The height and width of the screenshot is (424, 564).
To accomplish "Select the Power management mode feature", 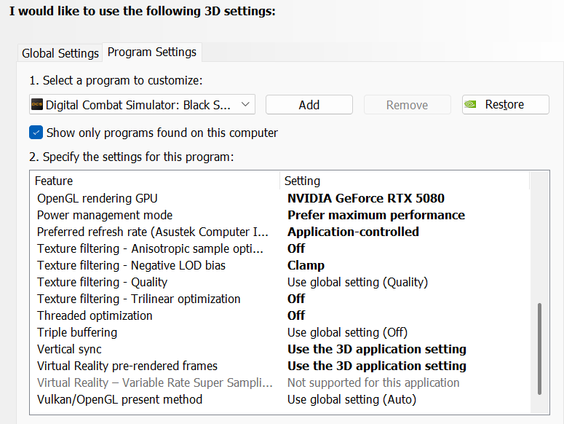I will click(105, 215).
